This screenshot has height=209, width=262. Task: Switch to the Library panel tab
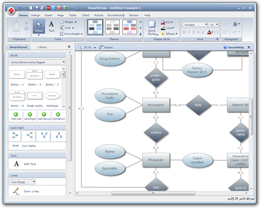coord(42,47)
